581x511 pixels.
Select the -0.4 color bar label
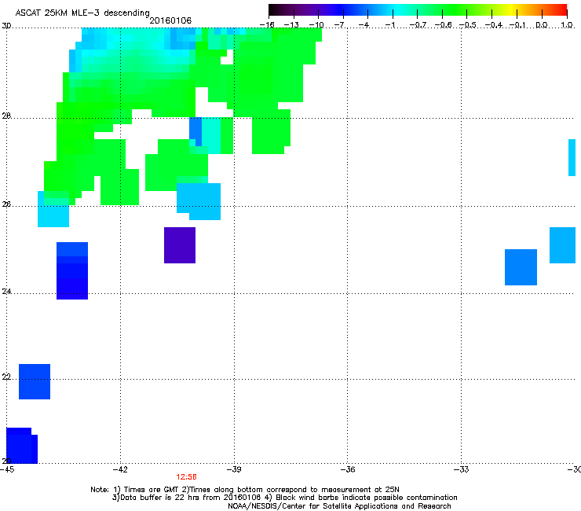pos(494,25)
